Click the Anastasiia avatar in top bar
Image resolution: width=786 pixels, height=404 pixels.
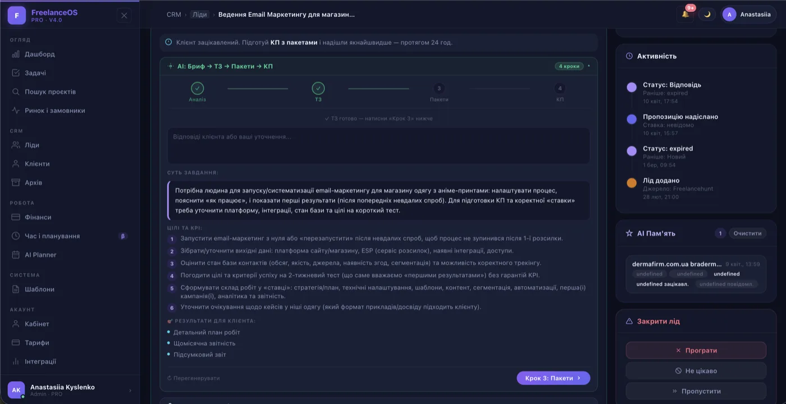click(731, 14)
